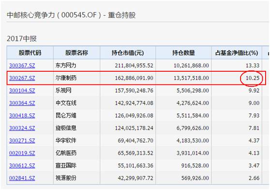Click net value ratio 7.93
The height and width of the screenshot is (190, 270).
click(254, 115)
